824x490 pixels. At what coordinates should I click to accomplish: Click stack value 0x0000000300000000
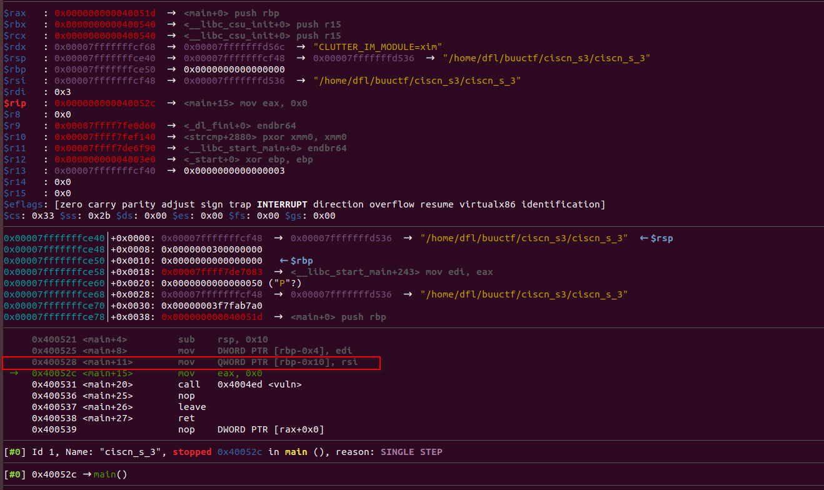coord(212,249)
